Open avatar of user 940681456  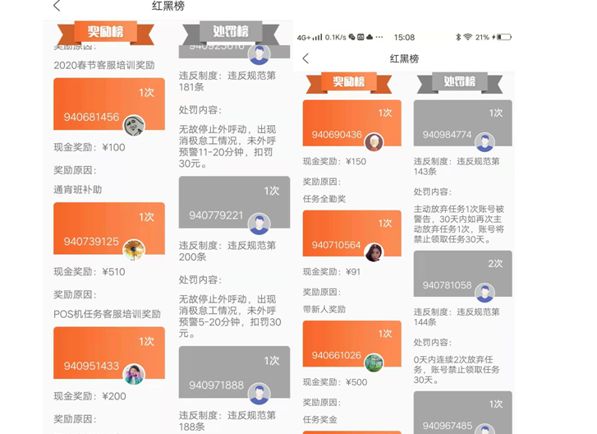tap(134, 125)
